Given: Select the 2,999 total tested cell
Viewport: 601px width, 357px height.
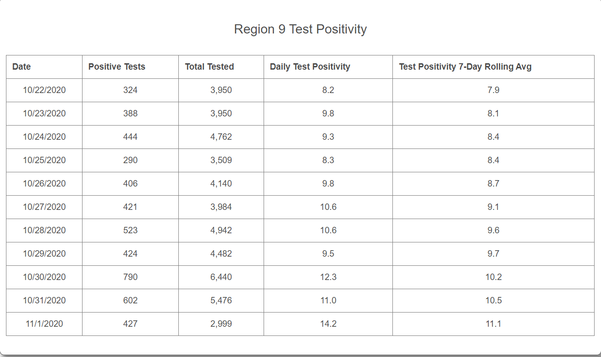Looking at the screenshot, I should [x=221, y=324].
